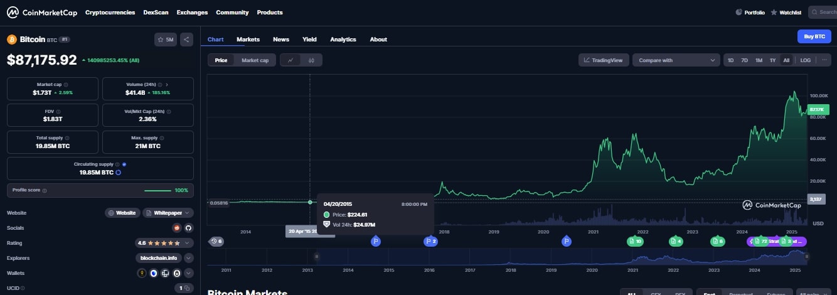Image resolution: width=837 pixels, height=295 pixels.
Task: Click the CoinMarketCap logo
Action: pyautogui.click(x=41, y=12)
